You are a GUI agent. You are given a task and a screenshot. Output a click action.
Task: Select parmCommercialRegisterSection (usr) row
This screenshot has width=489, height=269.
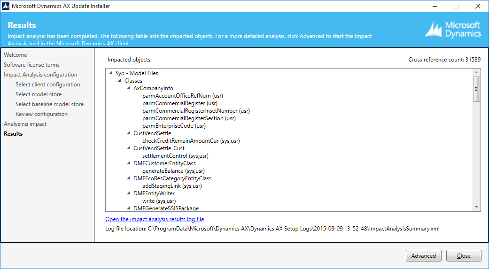coord(189,118)
